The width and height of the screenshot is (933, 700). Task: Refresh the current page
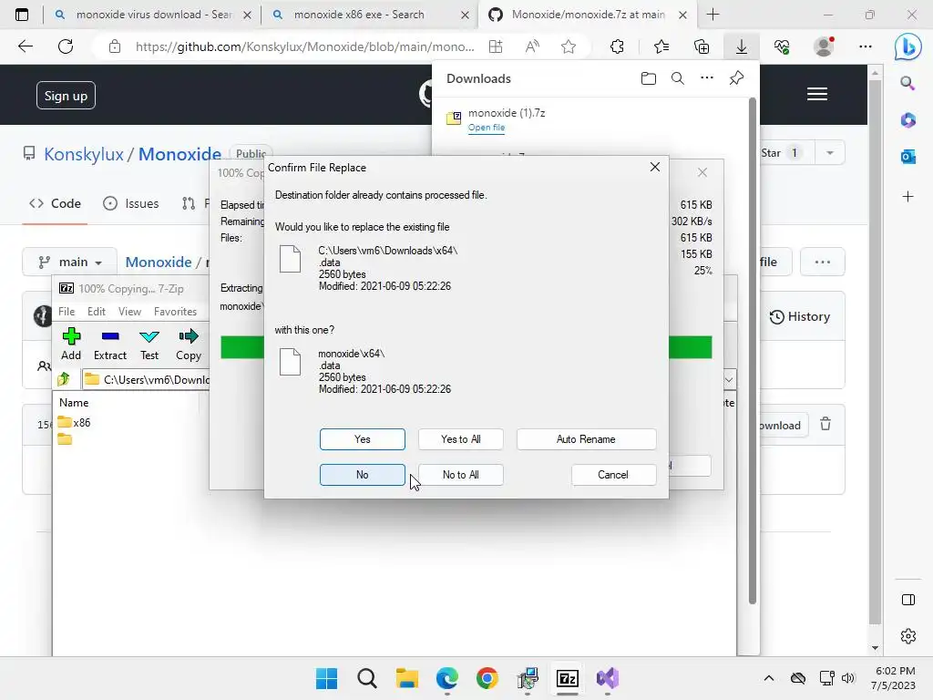point(66,46)
